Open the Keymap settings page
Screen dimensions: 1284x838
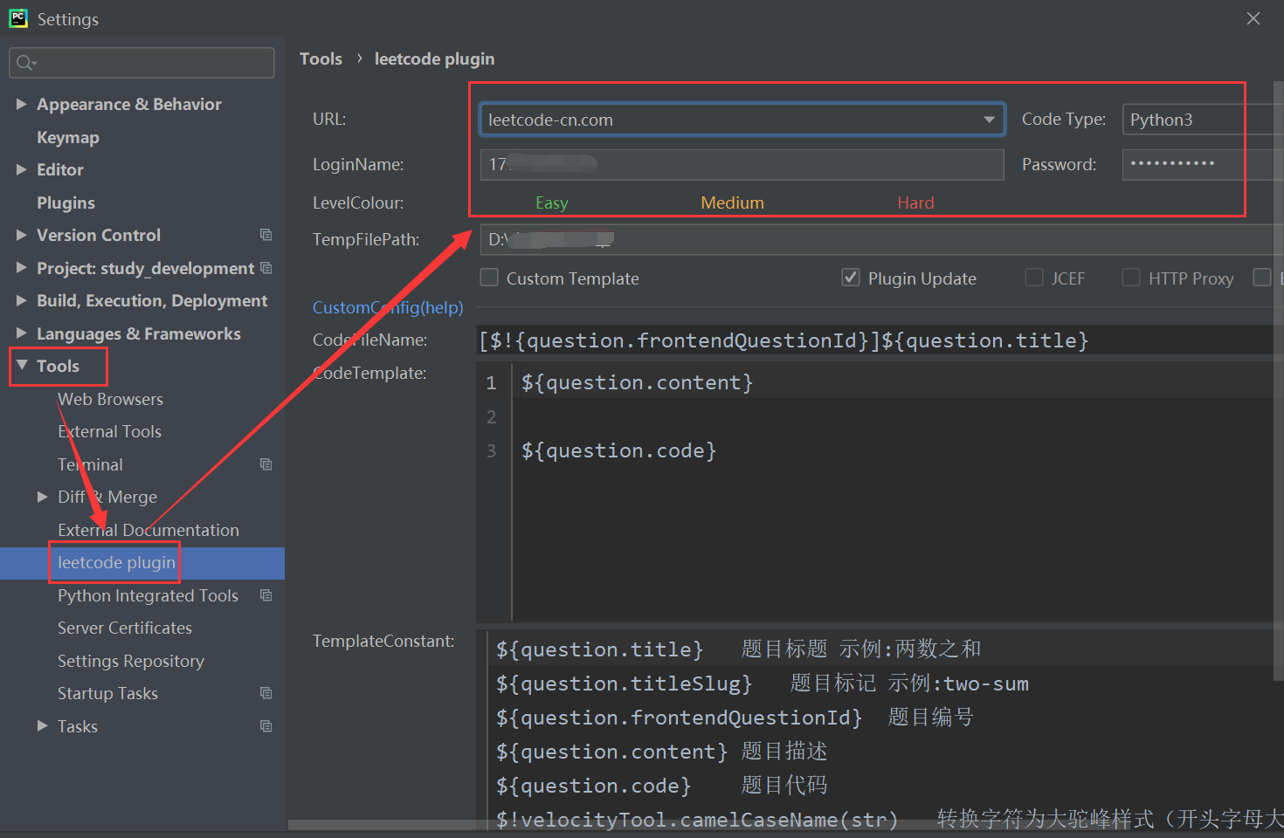pos(68,137)
